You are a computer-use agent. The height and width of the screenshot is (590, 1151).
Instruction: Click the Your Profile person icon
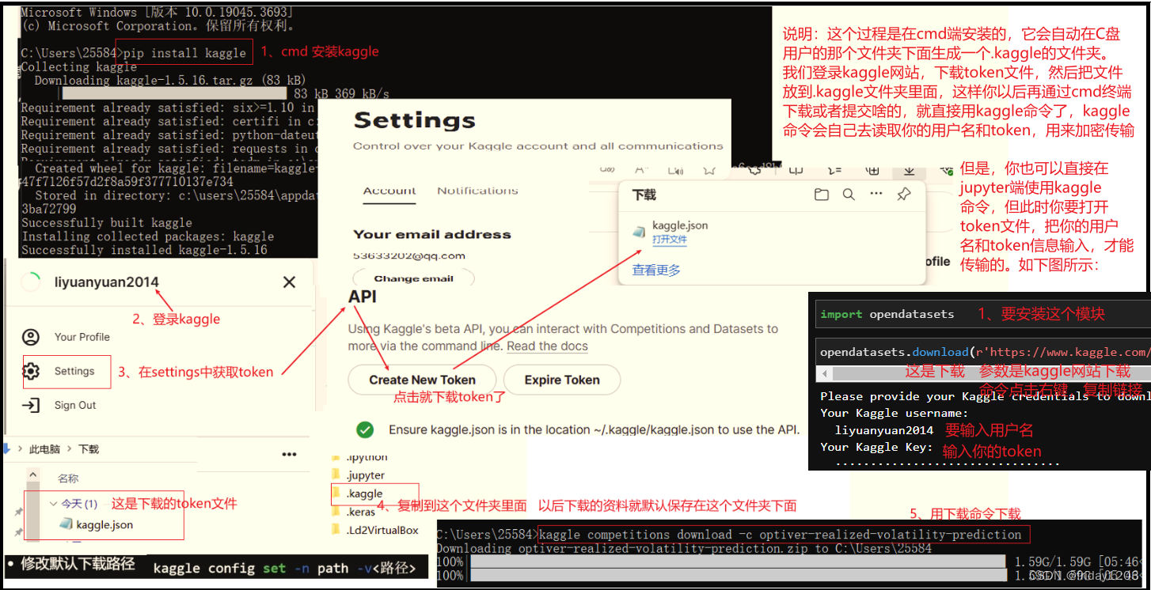click(31, 337)
